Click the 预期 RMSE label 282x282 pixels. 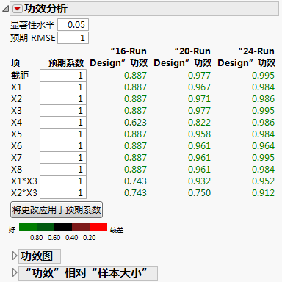coord(33,38)
